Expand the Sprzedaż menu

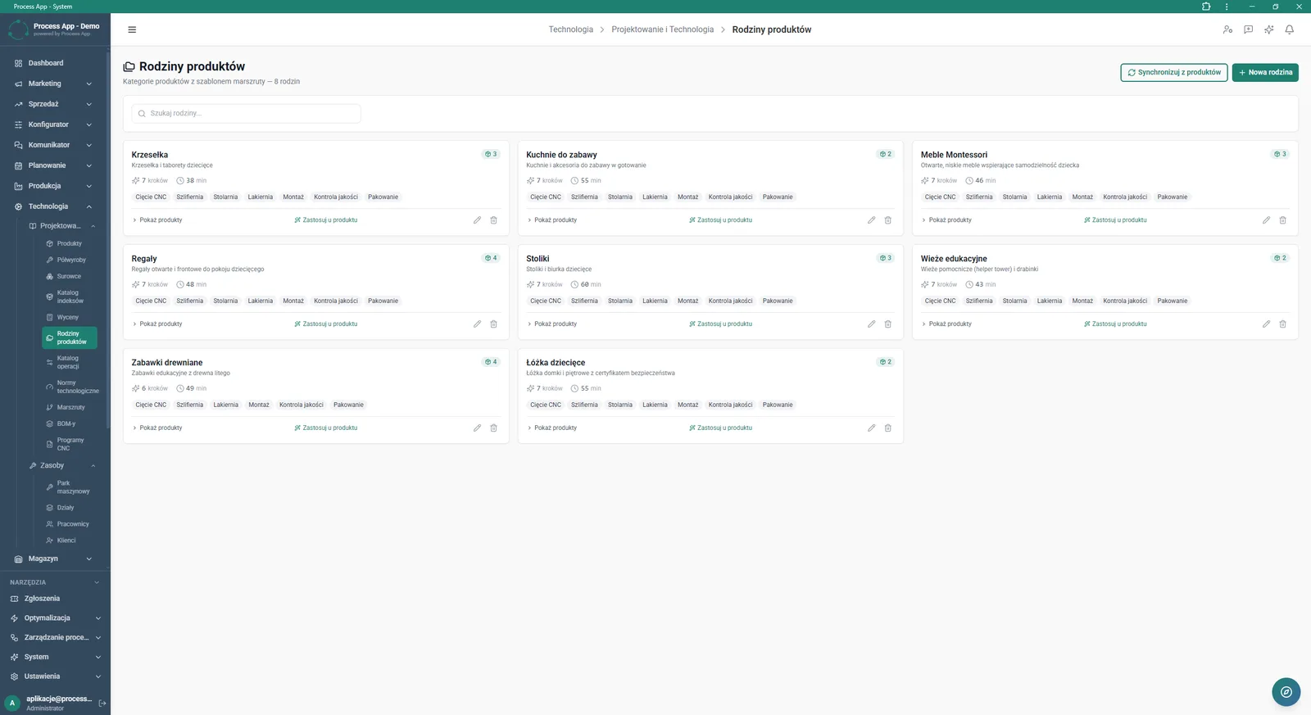pyautogui.click(x=53, y=104)
